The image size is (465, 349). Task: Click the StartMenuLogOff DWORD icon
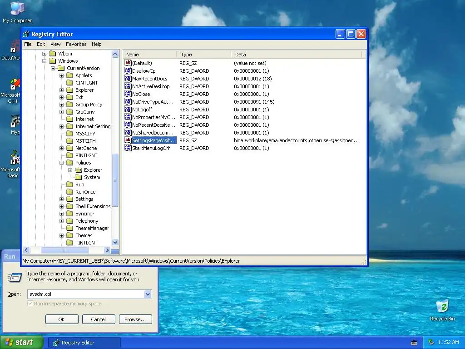click(128, 148)
